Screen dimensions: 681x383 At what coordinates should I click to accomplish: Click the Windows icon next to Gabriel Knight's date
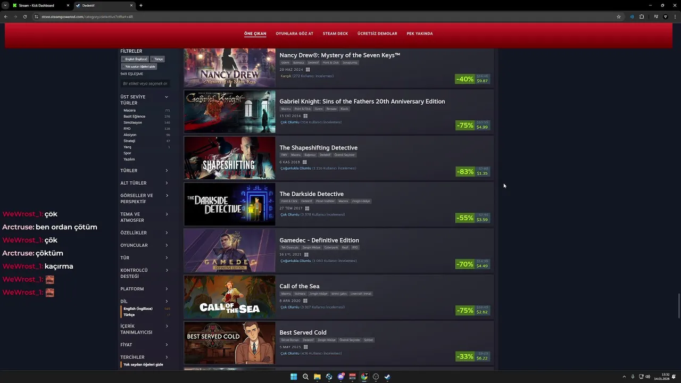(305, 115)
